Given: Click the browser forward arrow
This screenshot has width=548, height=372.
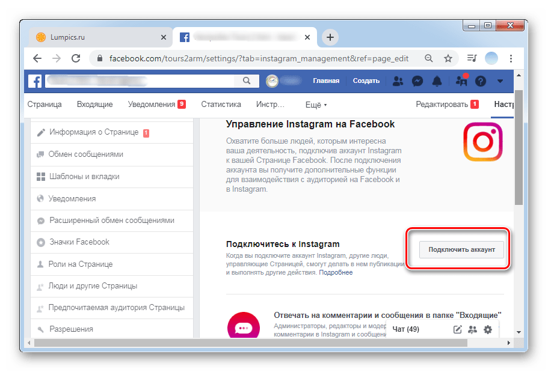Looking at the screenshot, I should tap(57, 58).
